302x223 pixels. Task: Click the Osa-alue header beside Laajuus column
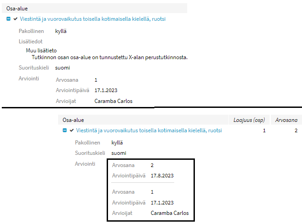coord(73,120)
